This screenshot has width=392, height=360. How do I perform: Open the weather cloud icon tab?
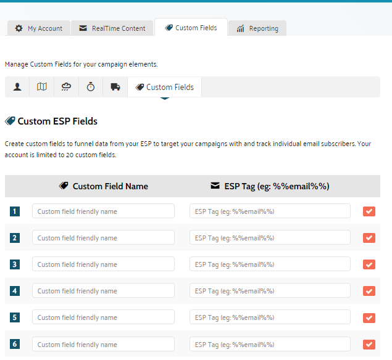pos(66,87)
